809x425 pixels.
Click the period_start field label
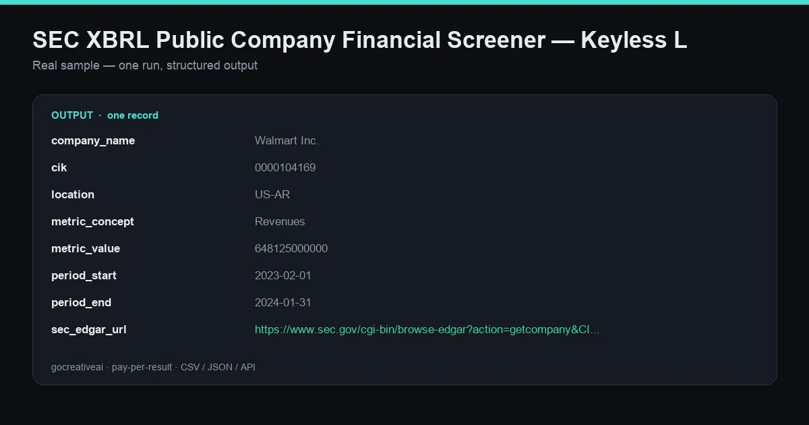tap(84, 275)
